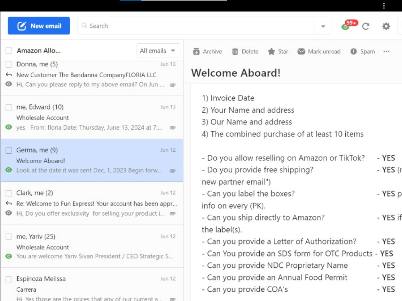This screenshot has width=402, height=301.
Task: Star the current email
Action: pyautogui.click(x=278, y=51)
